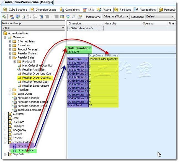Open the Aggregations tab
The height and width of the screenshot is (163, 180).
point(145,10)
